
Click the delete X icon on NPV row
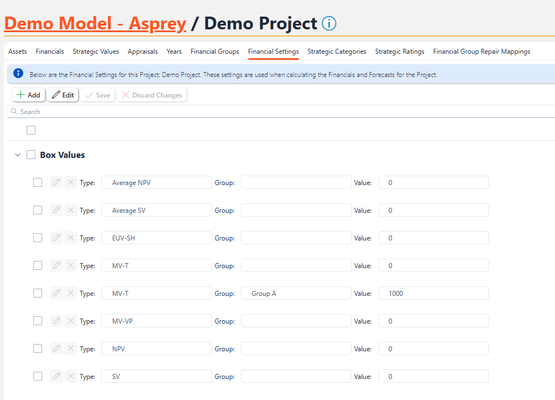pyautogui.click(x=71, y=348)
